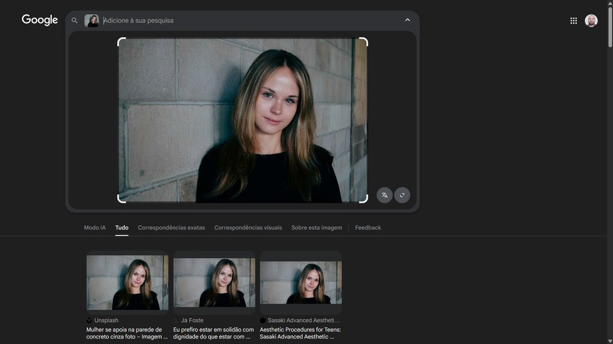Open the Unsplash result title link
The image size is (613, 344).
point(125,333)
